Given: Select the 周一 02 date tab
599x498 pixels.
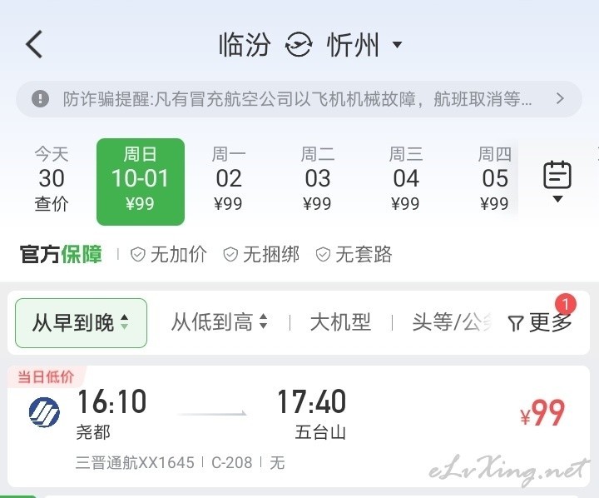Looking at the screenshot, I should point(229,179).
